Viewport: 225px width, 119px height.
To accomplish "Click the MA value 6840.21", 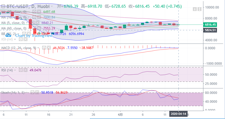I will pyautogui.click(x=48, y=23).
